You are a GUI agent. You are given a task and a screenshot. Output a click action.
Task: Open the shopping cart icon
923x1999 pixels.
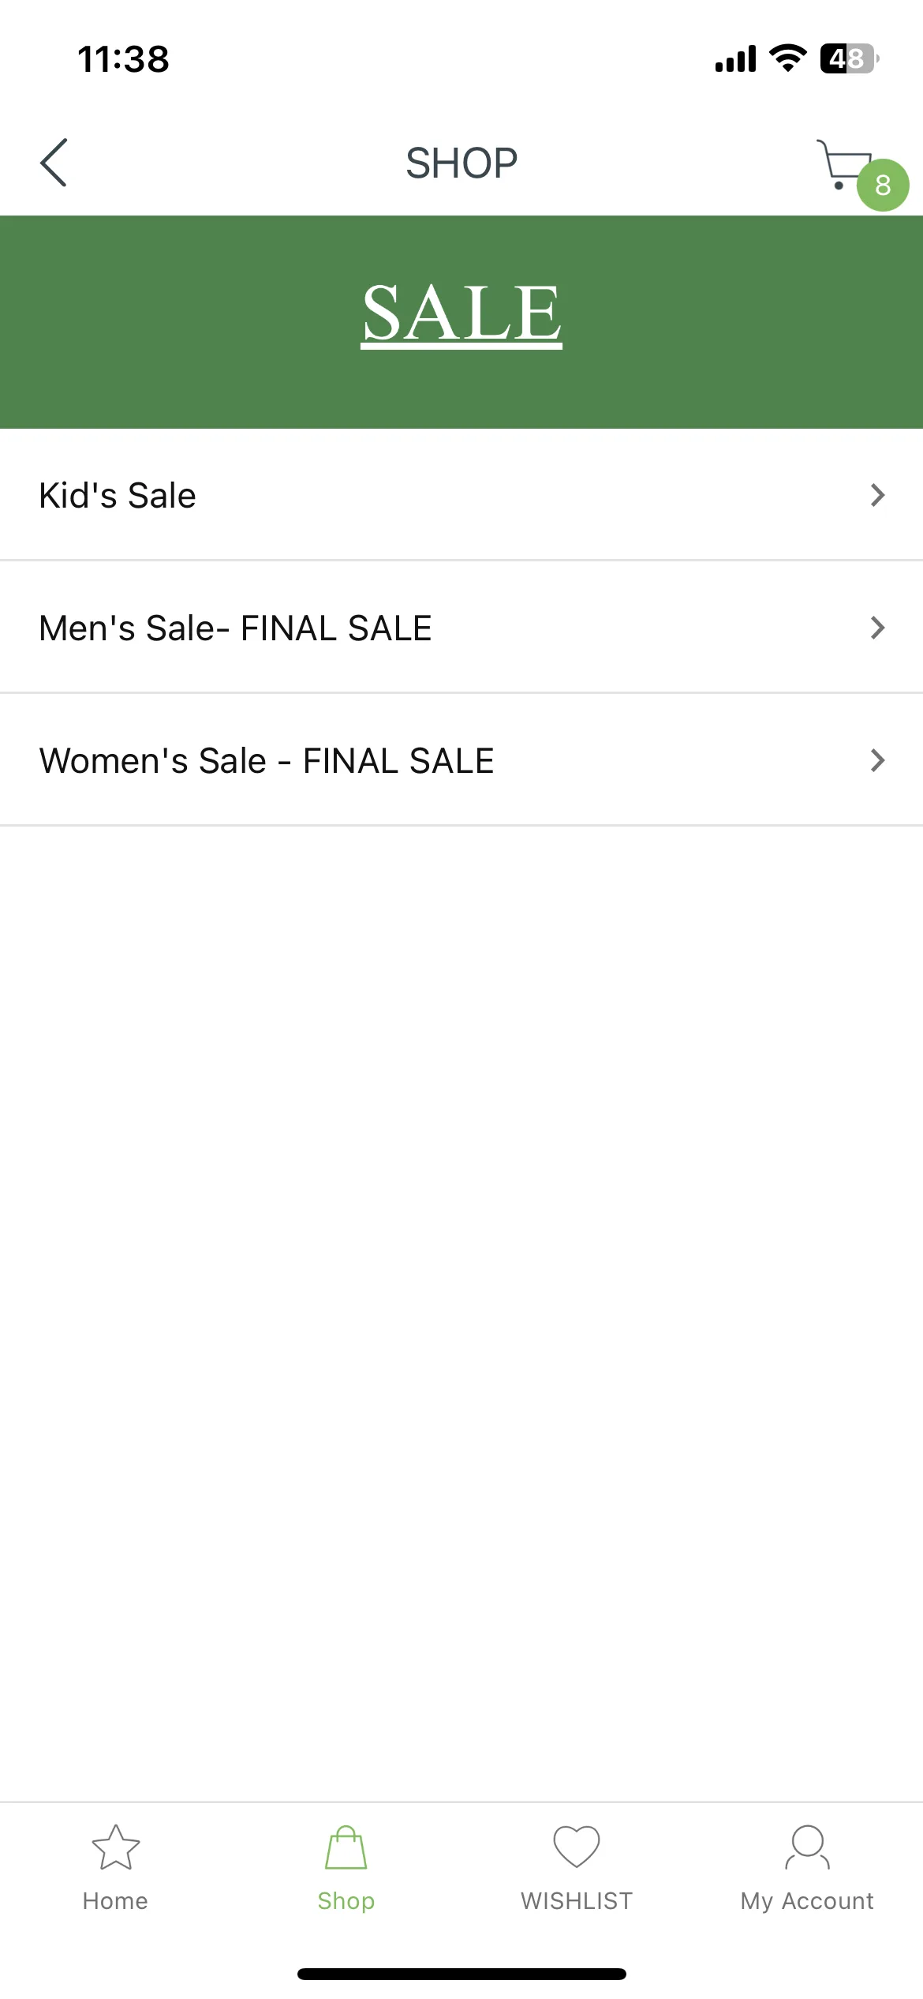(x=844, y=164)
